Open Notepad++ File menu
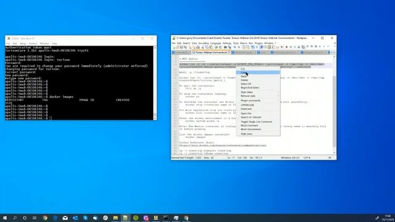This screenshot has width=395, height=222. (173, 43)
